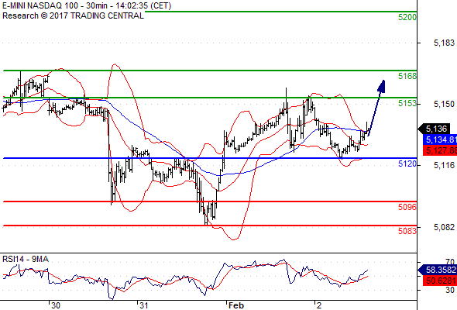Click the 'Research © 2017 TRADING CENTRAL' text
Screen dimensions: 457x310
(73, 15)
